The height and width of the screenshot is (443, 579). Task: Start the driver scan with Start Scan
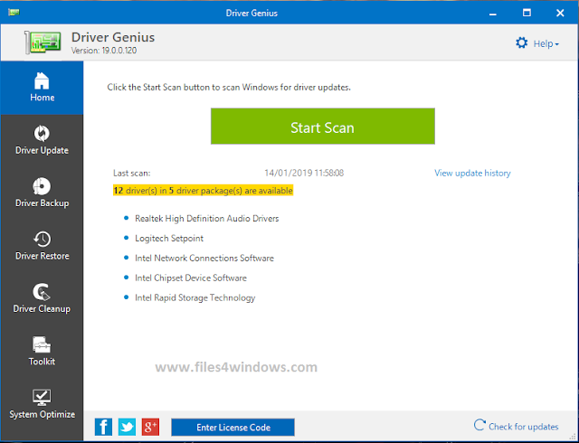pyautogui.click(x=323, y=127)
